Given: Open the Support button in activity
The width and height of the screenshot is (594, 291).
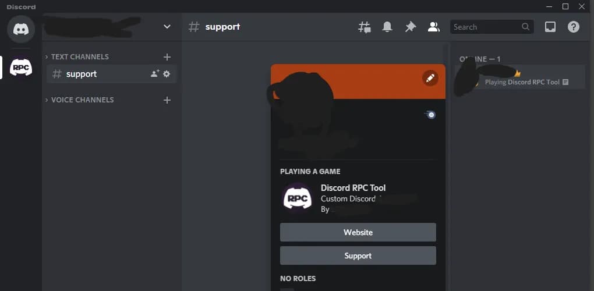Looking at the screenshot, I should pyautogui.click(x=358, y=255).
